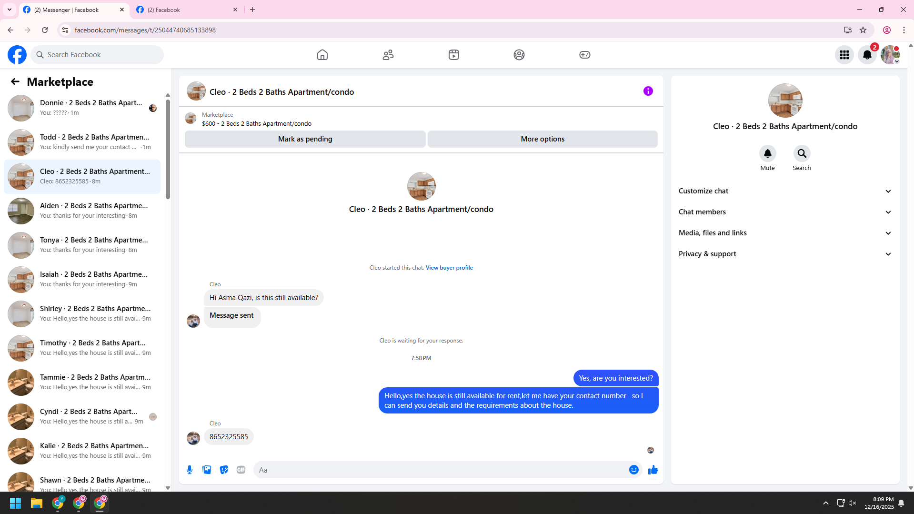Open Chrome tab search dropdown arrow
Screen dimensions: 914x514
pos(10,10)
